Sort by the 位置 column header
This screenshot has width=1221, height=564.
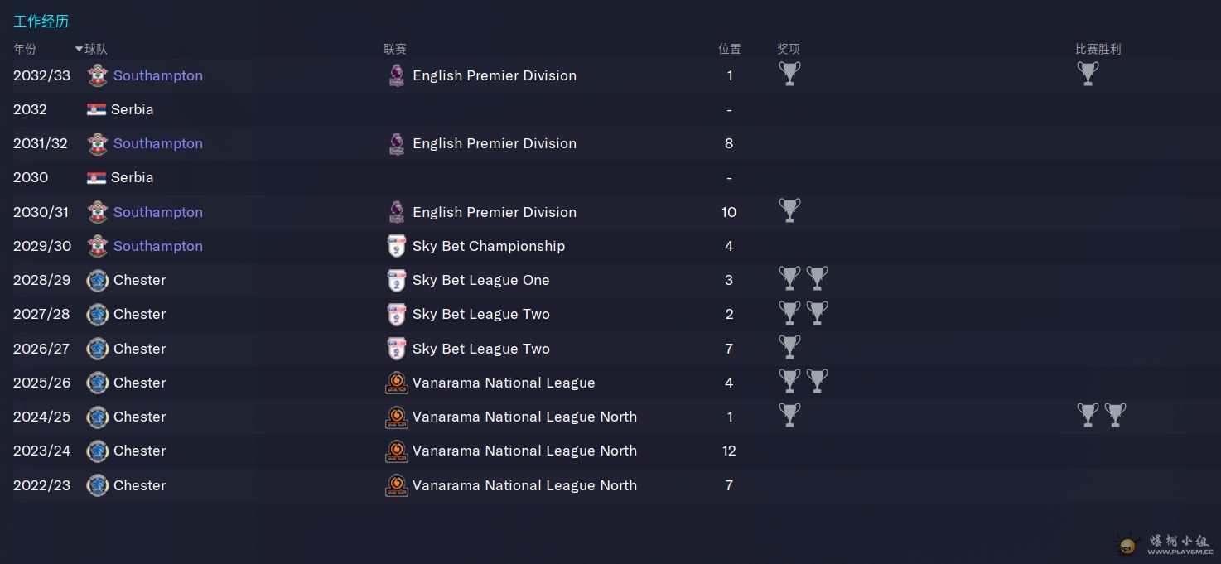click(729, 49)
